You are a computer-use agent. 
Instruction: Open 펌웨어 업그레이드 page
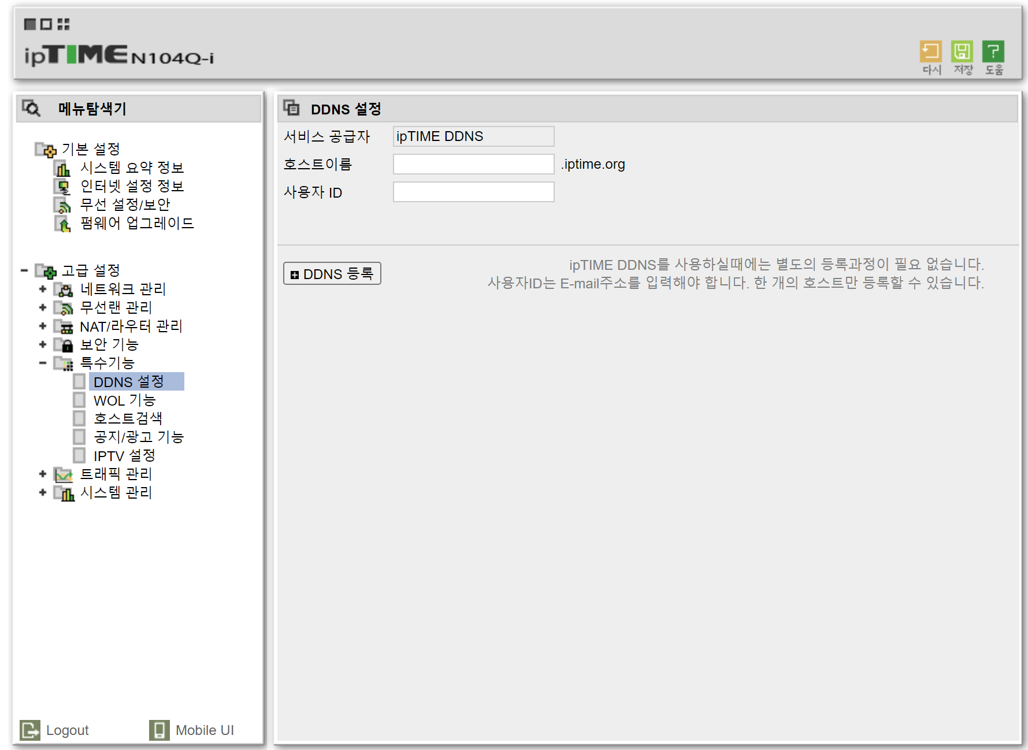137,224
